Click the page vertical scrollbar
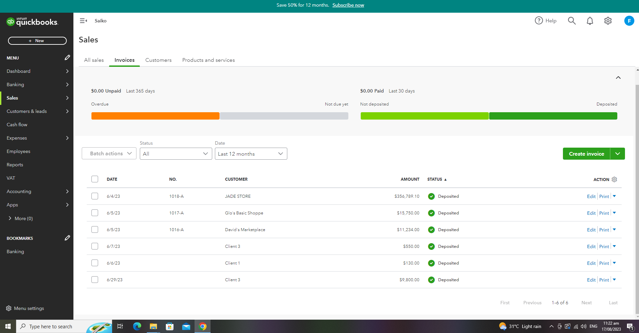This screenshot has width=639, height=333. click(637, 199)
